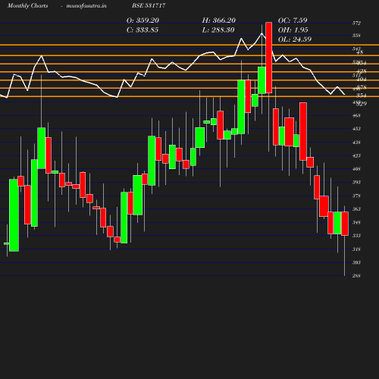Click the 348 price axis label
Viewport: 379px width, 379px height.
click(356, 222)
